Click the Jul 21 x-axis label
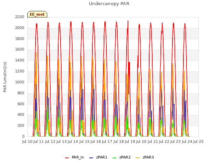This screenshot has width=219, height=164. click(153, 142)
